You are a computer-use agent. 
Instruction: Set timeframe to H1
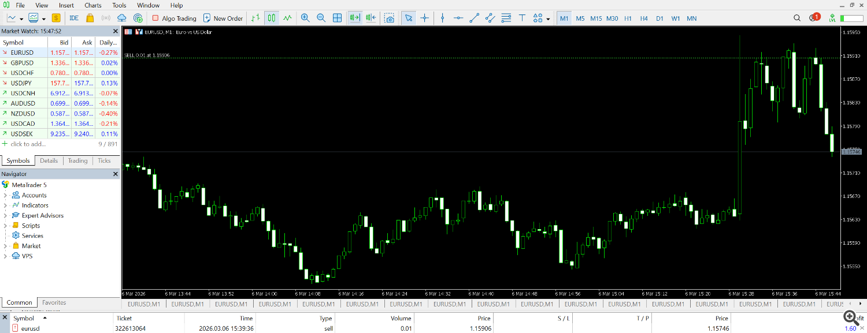click(x=628, y=18)
